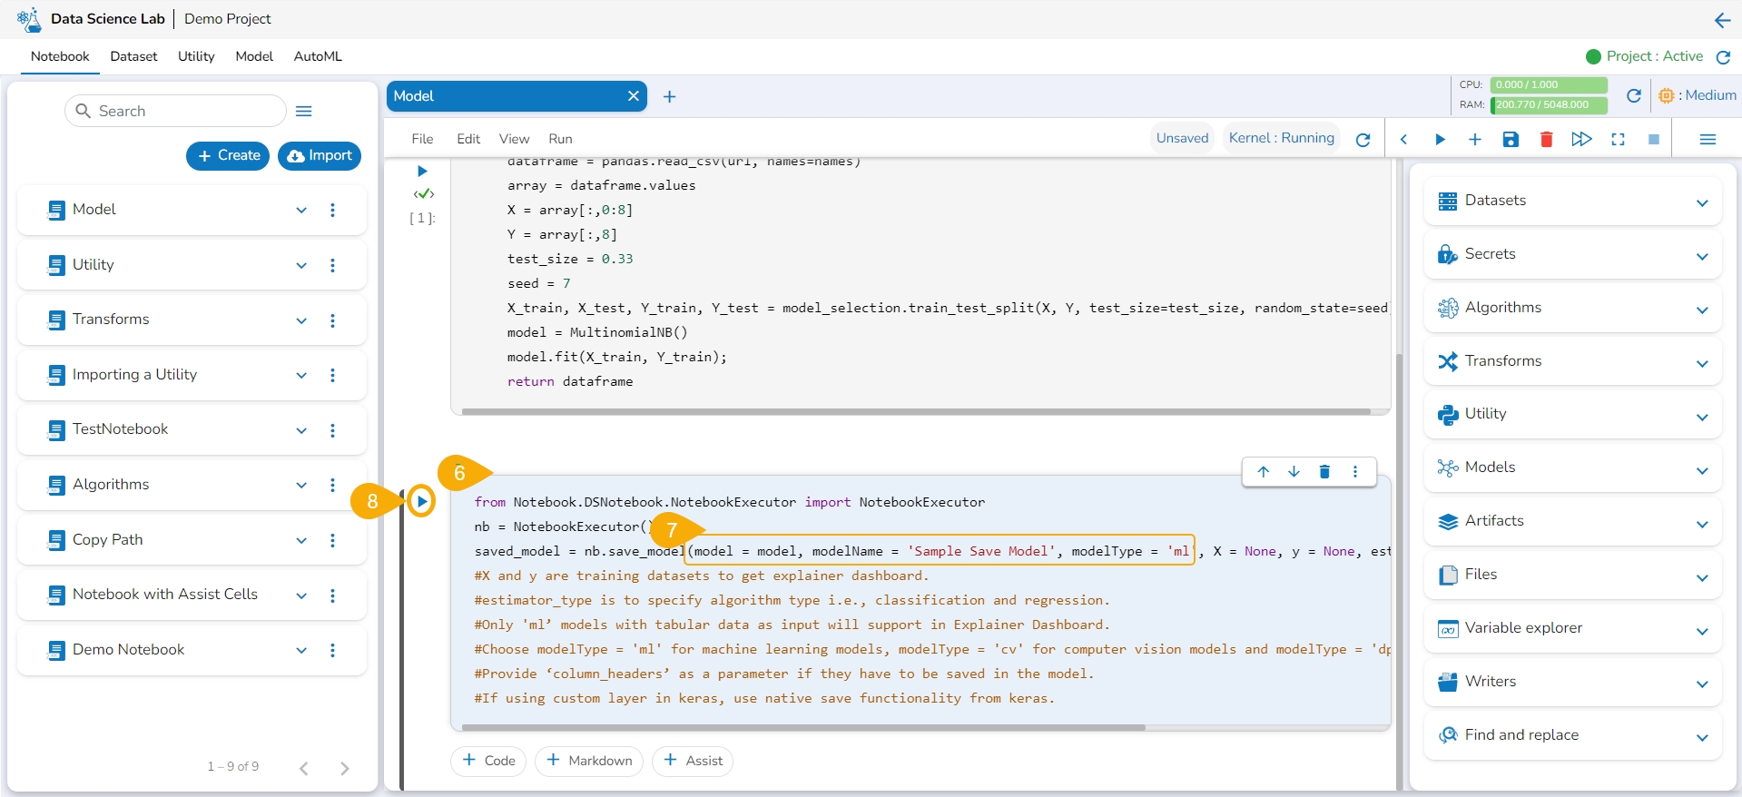Image resolution: width=1742 pixels, height=797 pixels.
Task: Run all cells with the fast-forward icon
Action: coord(1581,139)
